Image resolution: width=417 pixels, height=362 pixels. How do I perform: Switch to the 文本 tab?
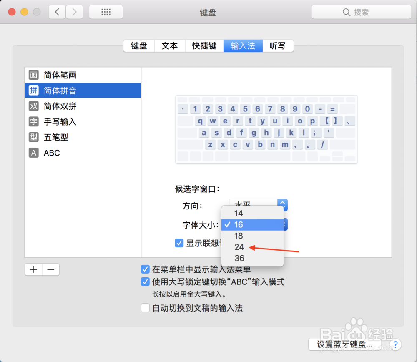170,46
